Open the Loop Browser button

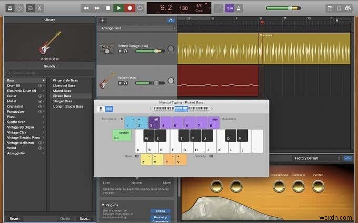339,8
